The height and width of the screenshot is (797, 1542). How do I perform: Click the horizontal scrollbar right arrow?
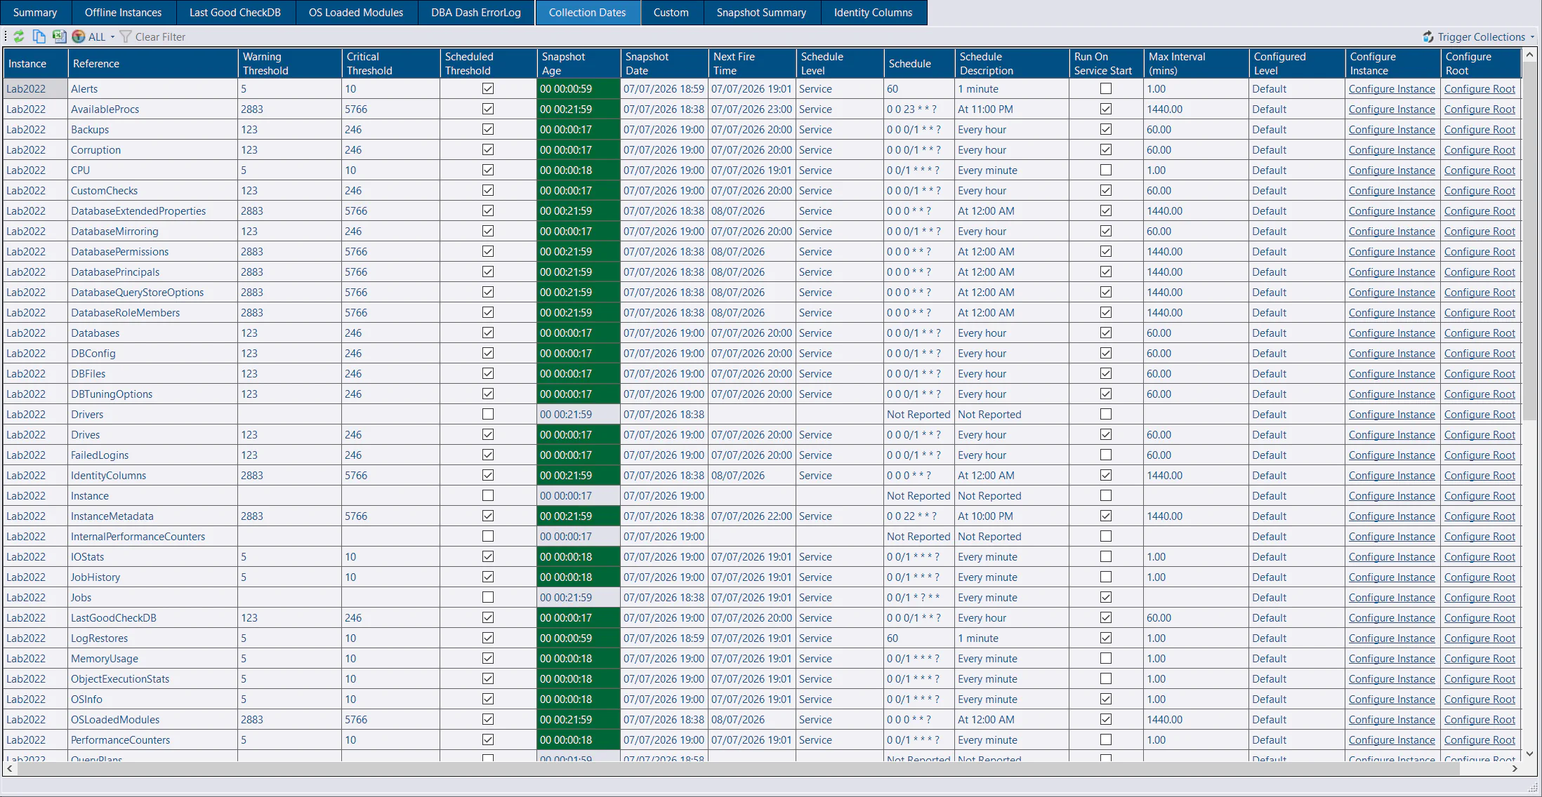coord(1515,769)
